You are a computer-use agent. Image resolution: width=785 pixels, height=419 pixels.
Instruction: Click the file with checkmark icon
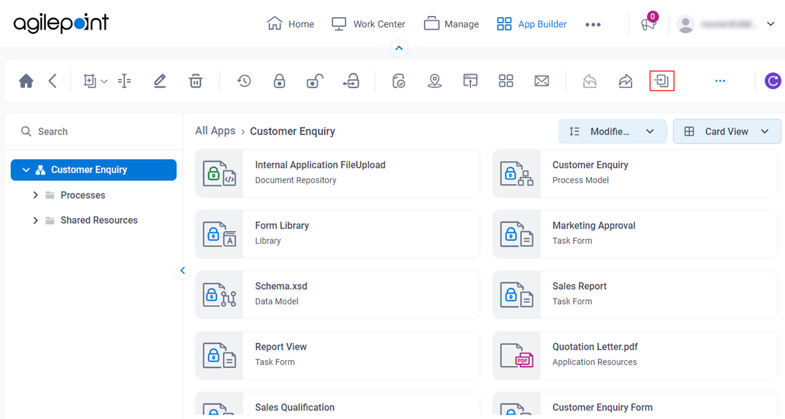pyautogui.click(x=399, y=81)
